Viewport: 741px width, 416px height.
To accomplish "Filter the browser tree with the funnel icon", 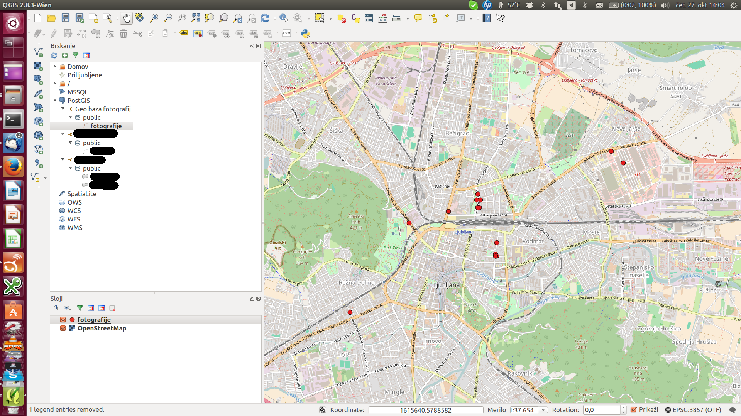I will 76,55.
